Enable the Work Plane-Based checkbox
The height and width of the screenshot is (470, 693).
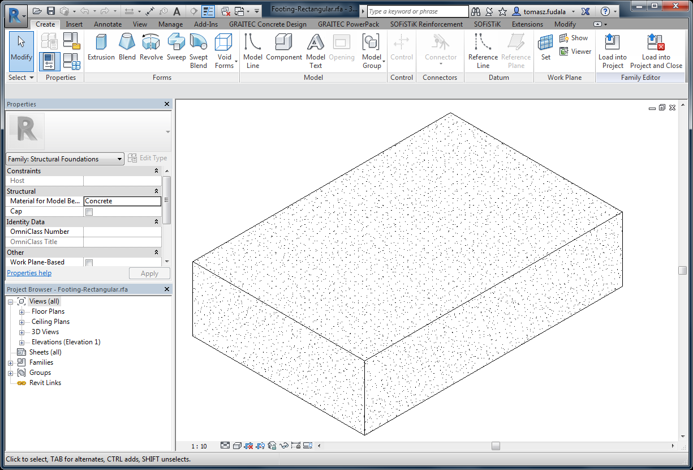click(89, 262)
